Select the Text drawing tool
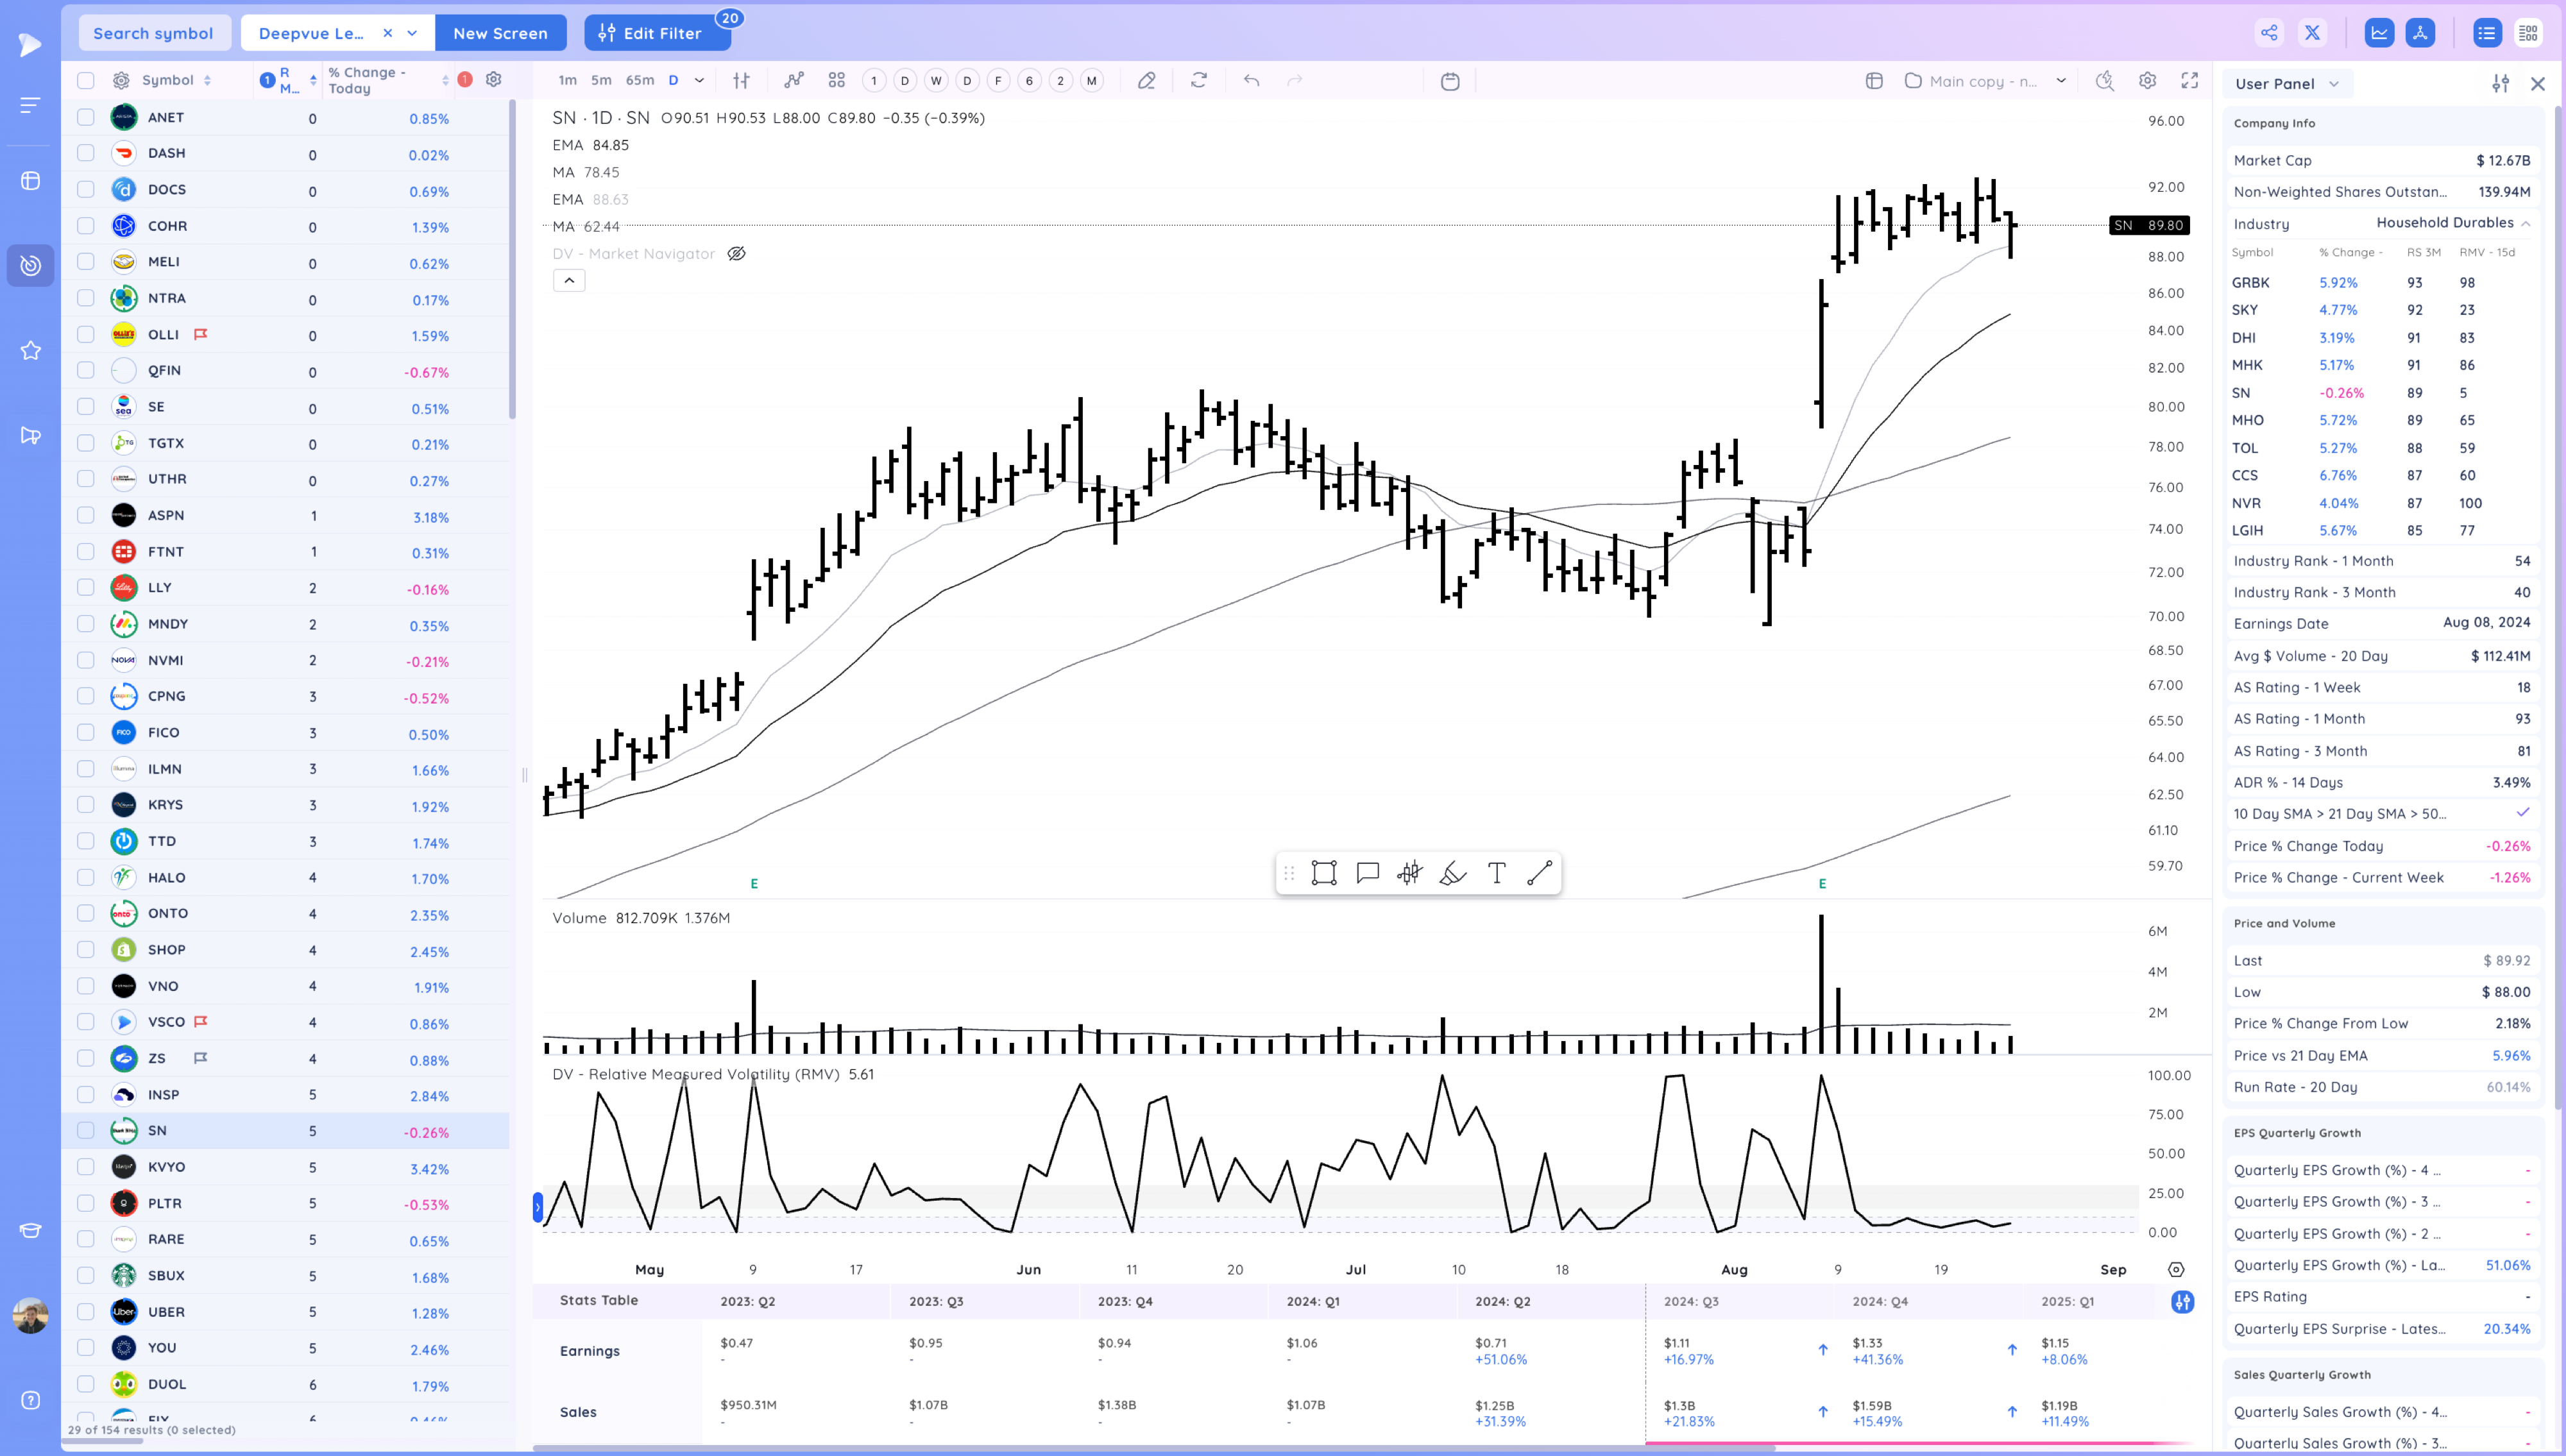Screen dimensions: 2566x1456 tap(1496, 872)
